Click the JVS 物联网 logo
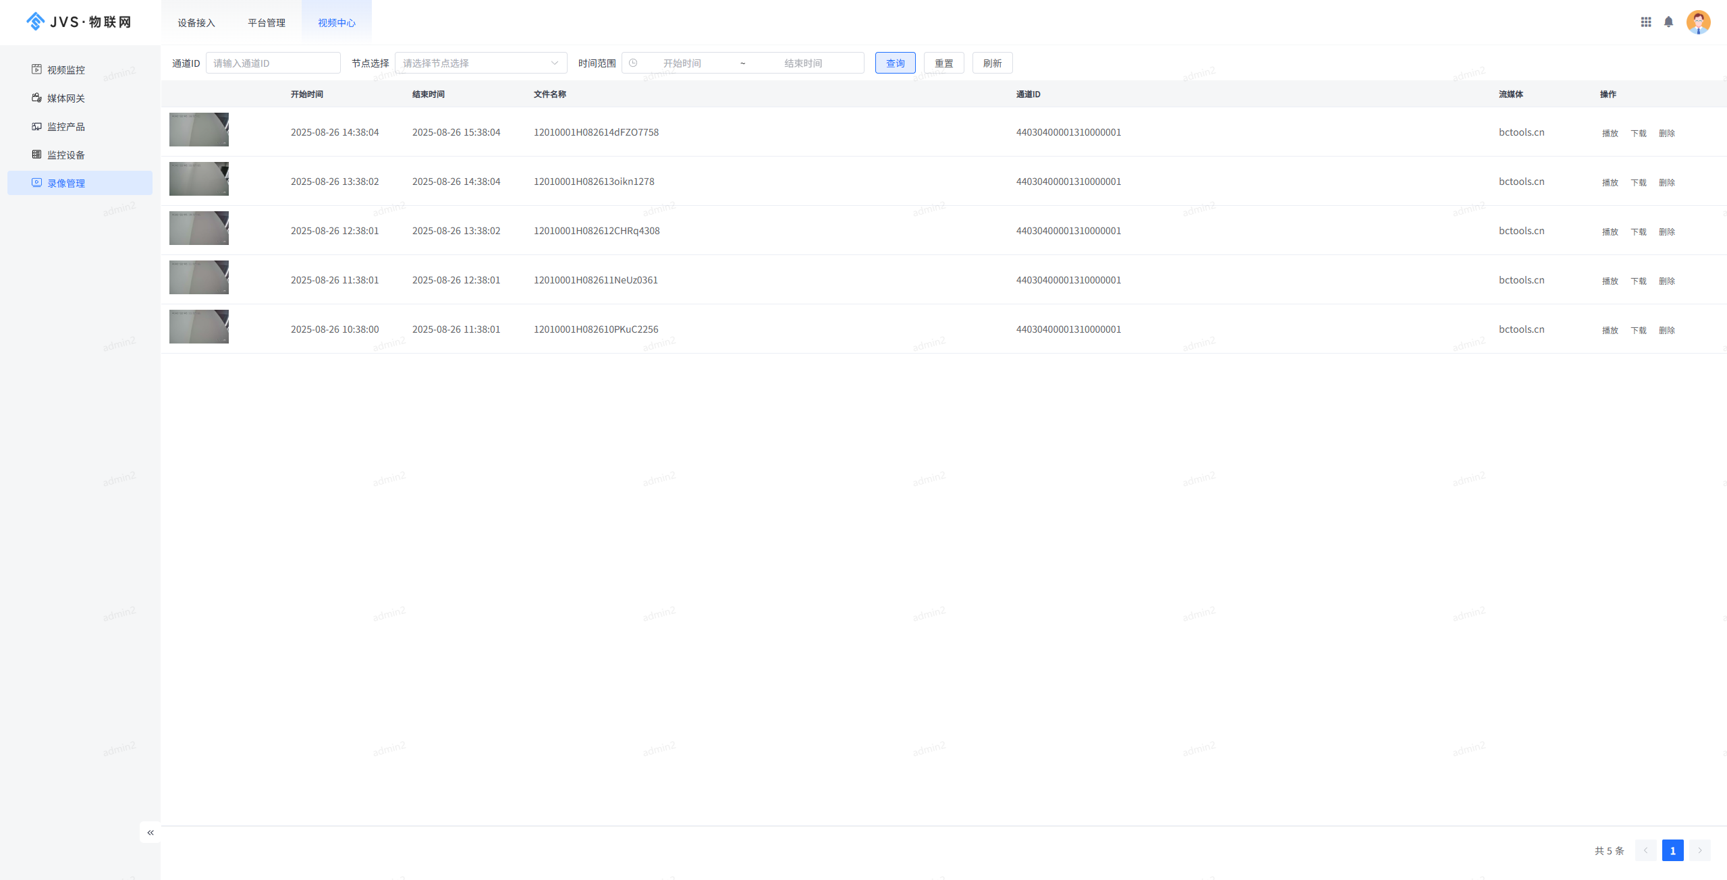Viewport: 1727px width, 880px height. (79, 22)
